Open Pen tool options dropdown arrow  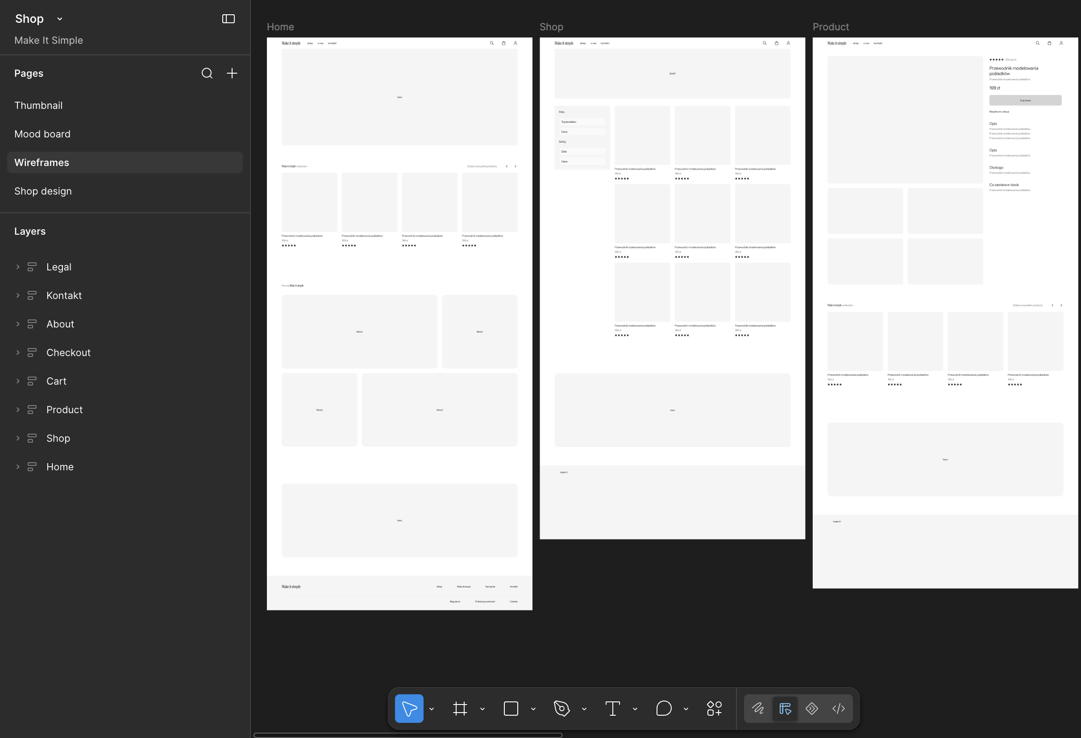click(584, 709)
